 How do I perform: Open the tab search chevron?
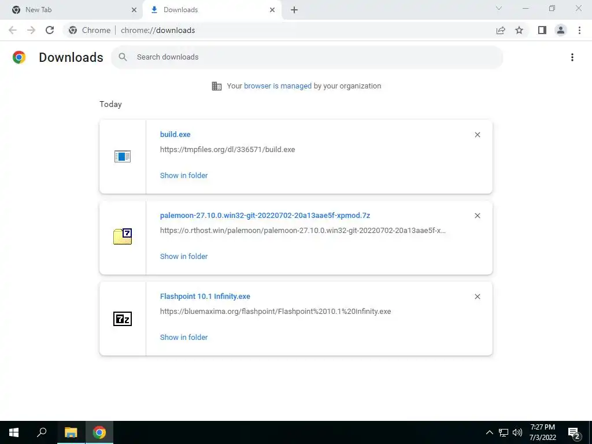pos(499,8)
